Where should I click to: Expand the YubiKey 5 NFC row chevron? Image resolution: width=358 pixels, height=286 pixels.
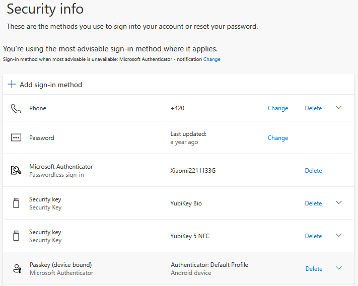coord(339,235)
